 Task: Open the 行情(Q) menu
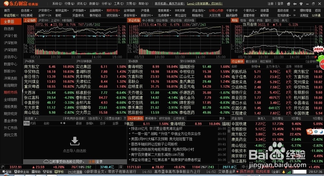click(x=69, y=4)
